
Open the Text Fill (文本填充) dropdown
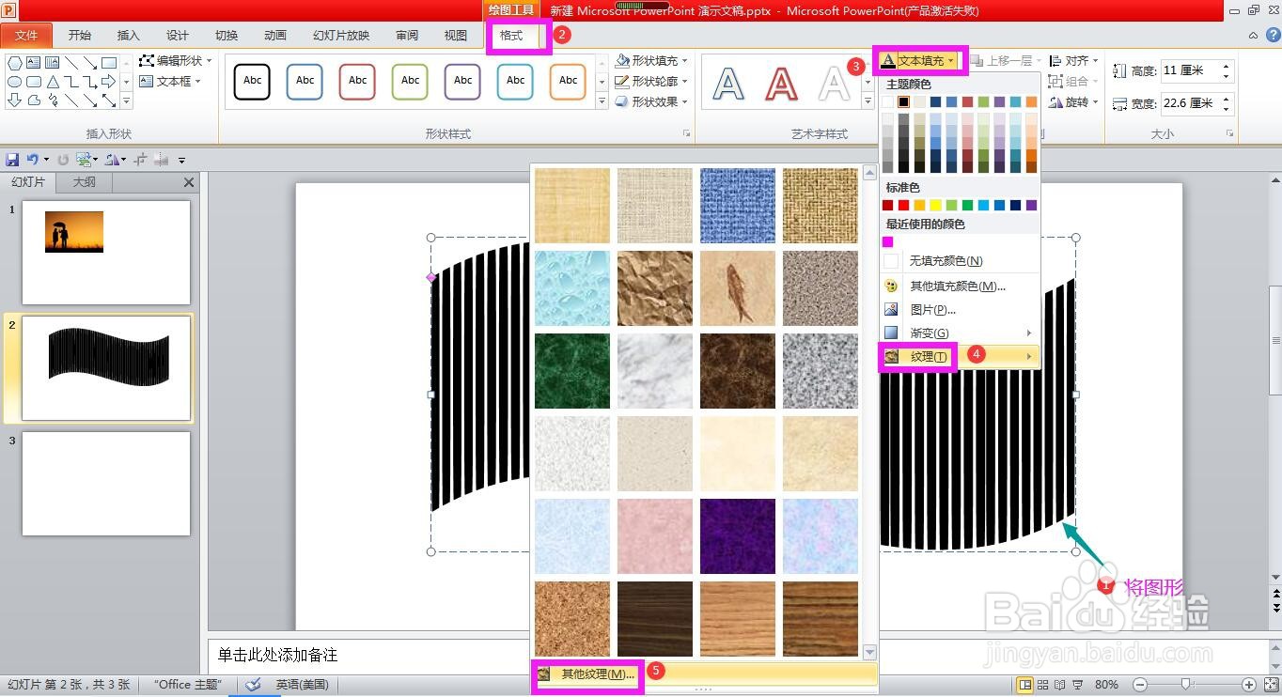[x=919, y=61]
